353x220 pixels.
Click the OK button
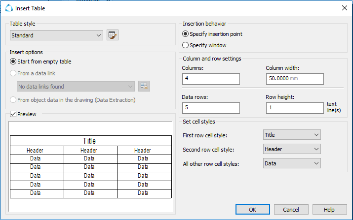pos(252,210)
